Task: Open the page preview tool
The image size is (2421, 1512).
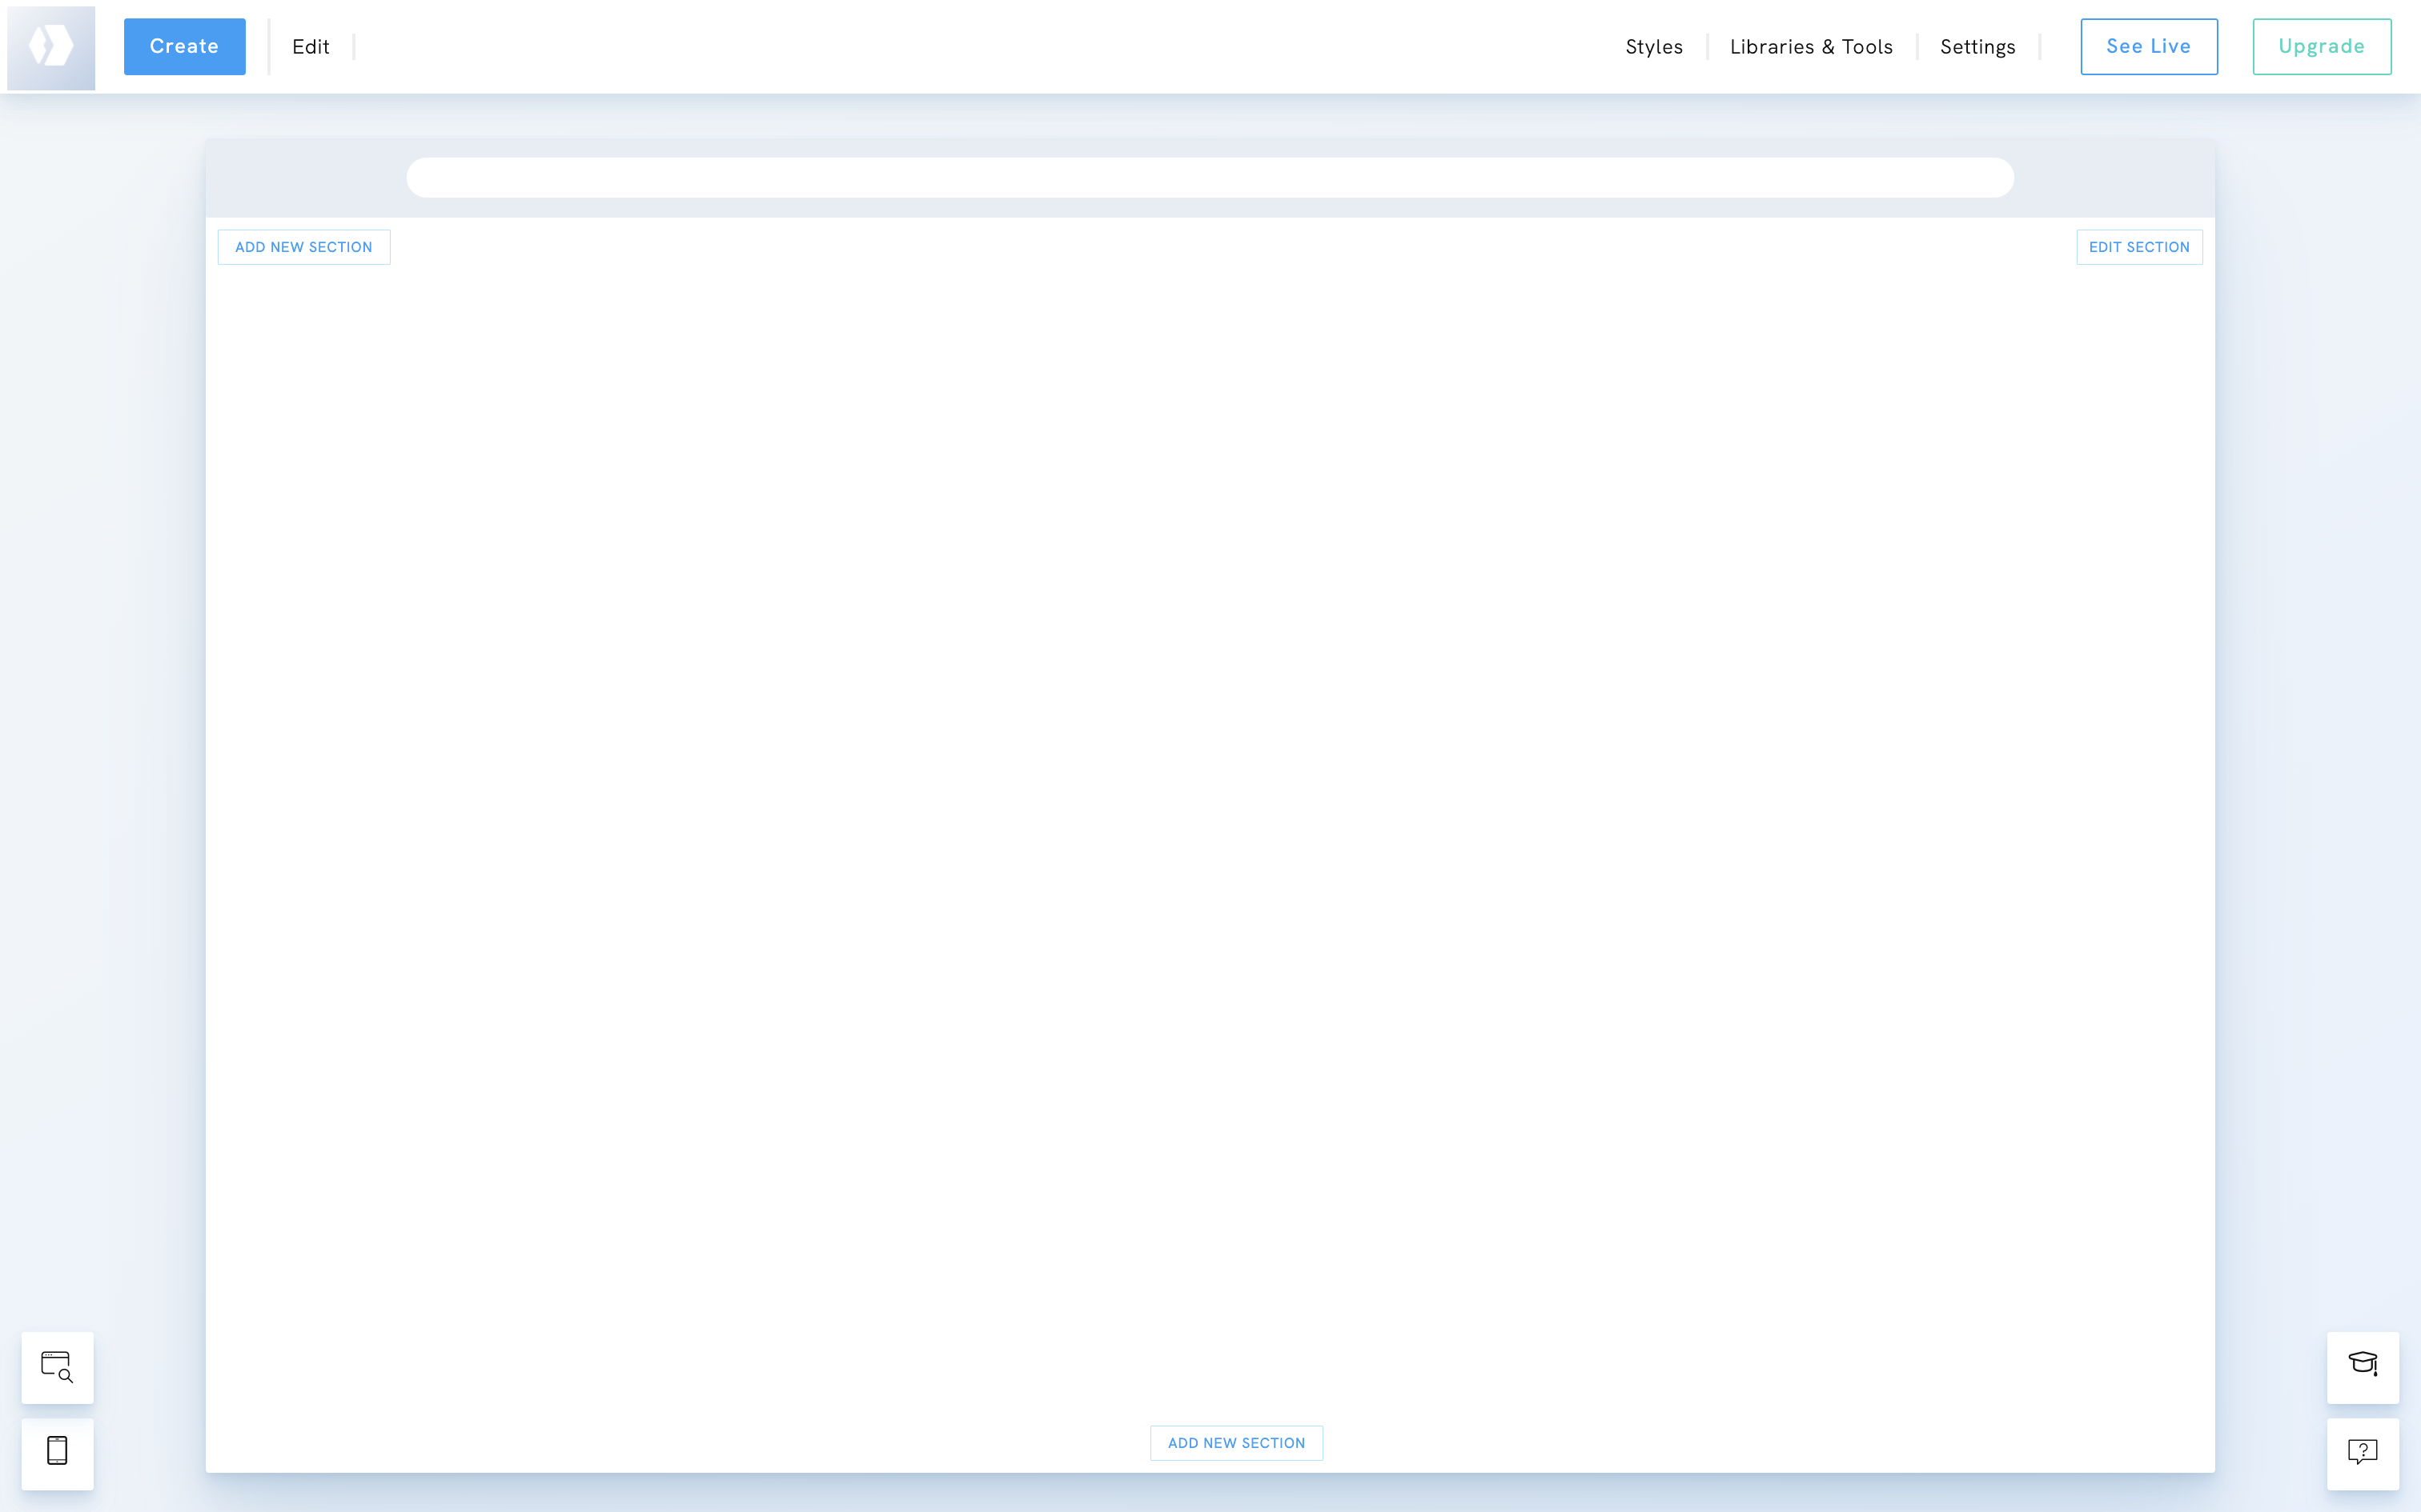Action: (x=57, y=1367)
